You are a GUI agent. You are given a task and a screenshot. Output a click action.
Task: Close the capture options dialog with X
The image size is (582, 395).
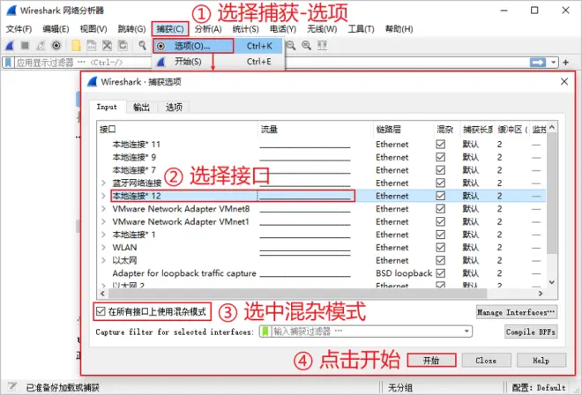pyautogui.click(x=564, y=81)
